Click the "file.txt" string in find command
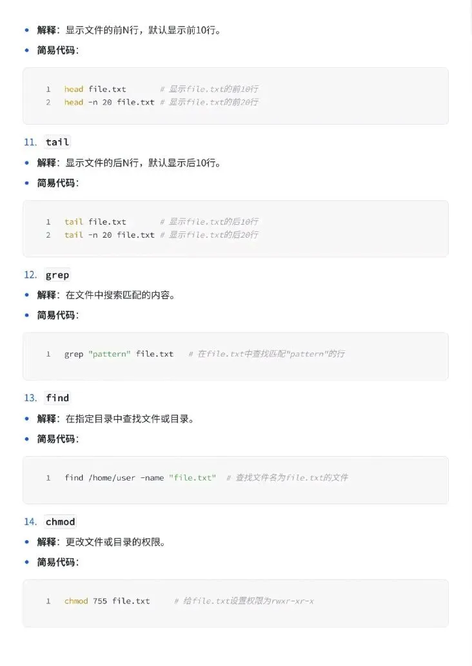472x666 pixels. tap(193, 478)
